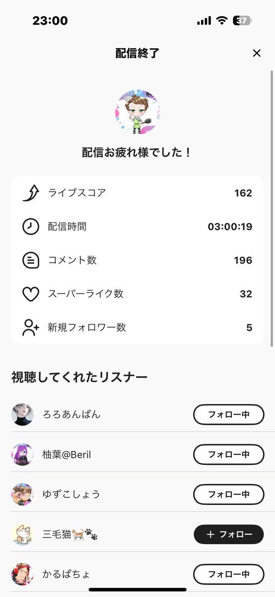Image resolution: width=275 pixels, height=597 pixels.
Task: Open ゆずこしょう's profile avatar
Action: point(22,494)
